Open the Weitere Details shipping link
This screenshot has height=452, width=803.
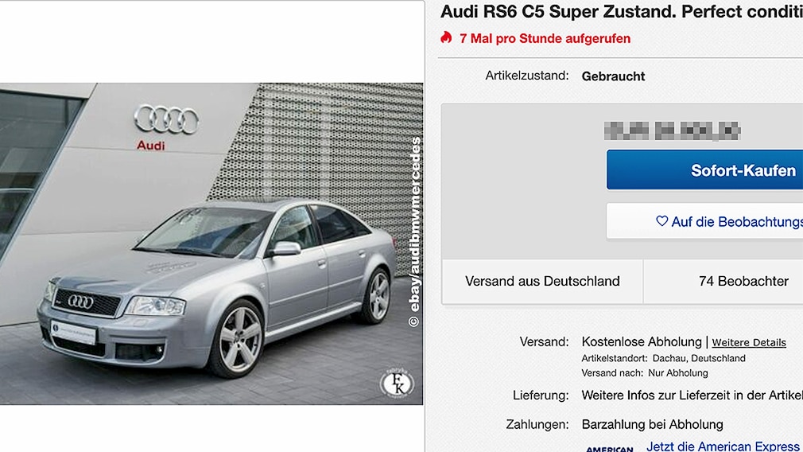pos(749,342)
